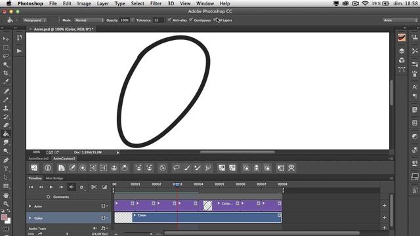
Task: Select the Rectangular Marquee tool
Action: click(6, 48)
